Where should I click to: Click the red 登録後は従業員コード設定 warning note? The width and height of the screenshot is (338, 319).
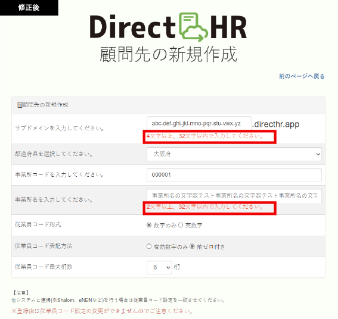tap(102, 311)
